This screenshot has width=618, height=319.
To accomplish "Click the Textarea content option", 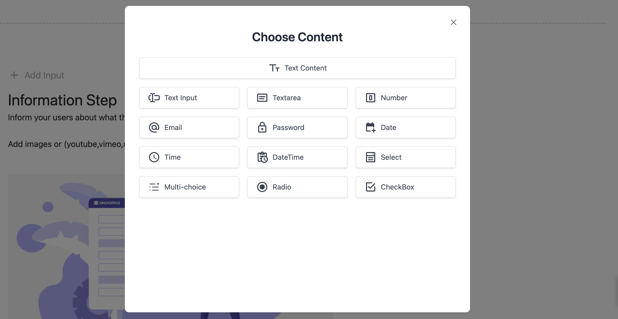I will point(297,98).
